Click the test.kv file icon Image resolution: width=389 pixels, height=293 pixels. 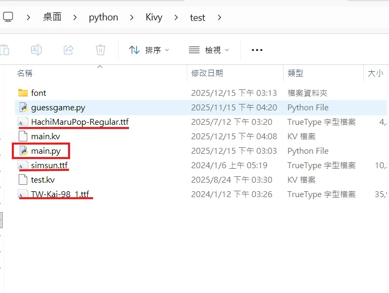tap(23, 179)
